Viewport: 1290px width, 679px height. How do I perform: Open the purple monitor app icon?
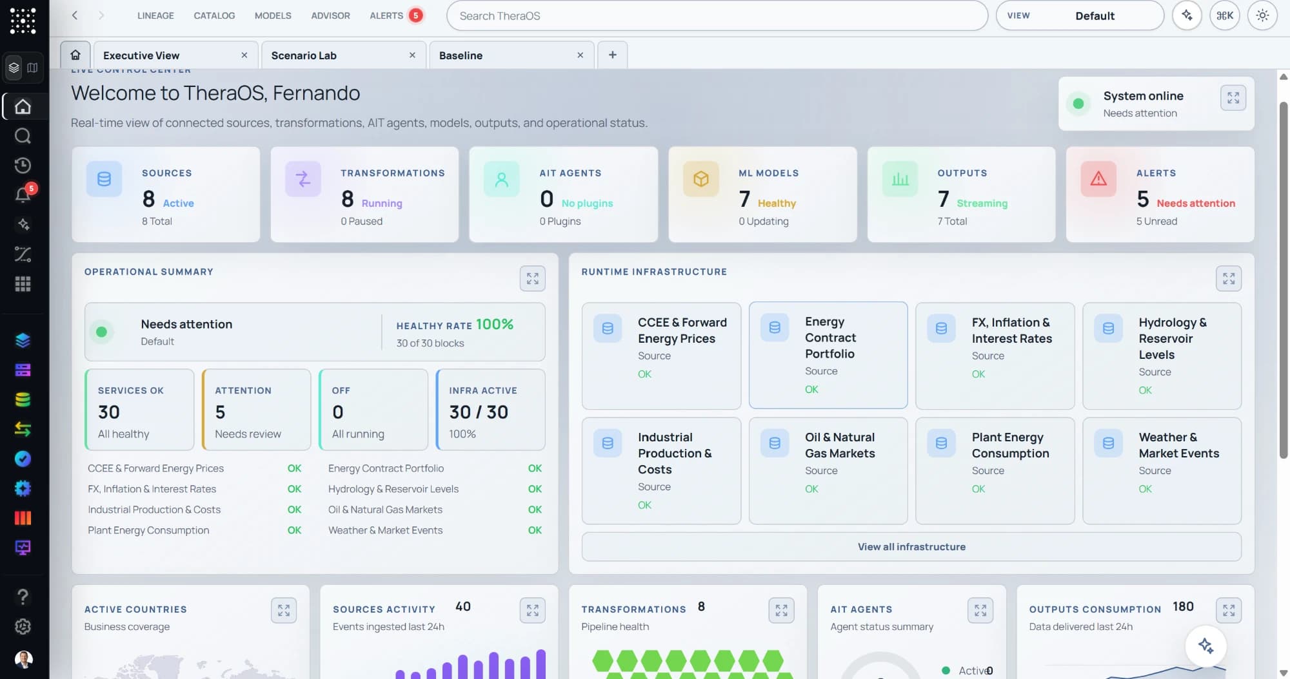[x=23, y=548]
